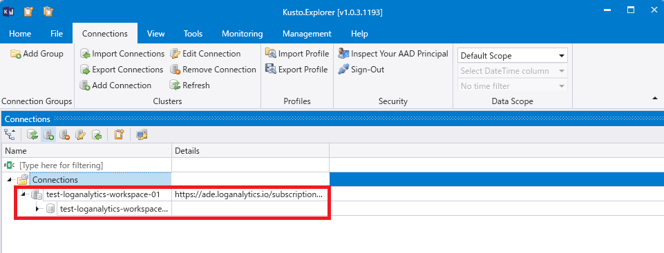Image resolution: width=664 pixels, height=253 pixels.
Task: Click Sign-Out in Security group
Action: 361,69
